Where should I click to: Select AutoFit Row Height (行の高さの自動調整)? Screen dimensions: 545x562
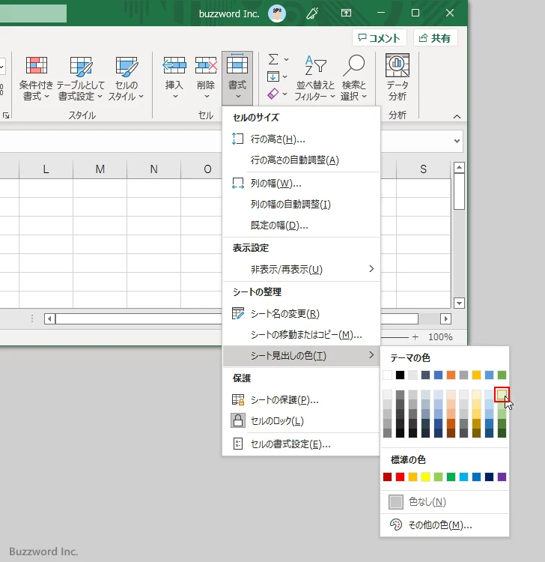(x=301, y=160)
